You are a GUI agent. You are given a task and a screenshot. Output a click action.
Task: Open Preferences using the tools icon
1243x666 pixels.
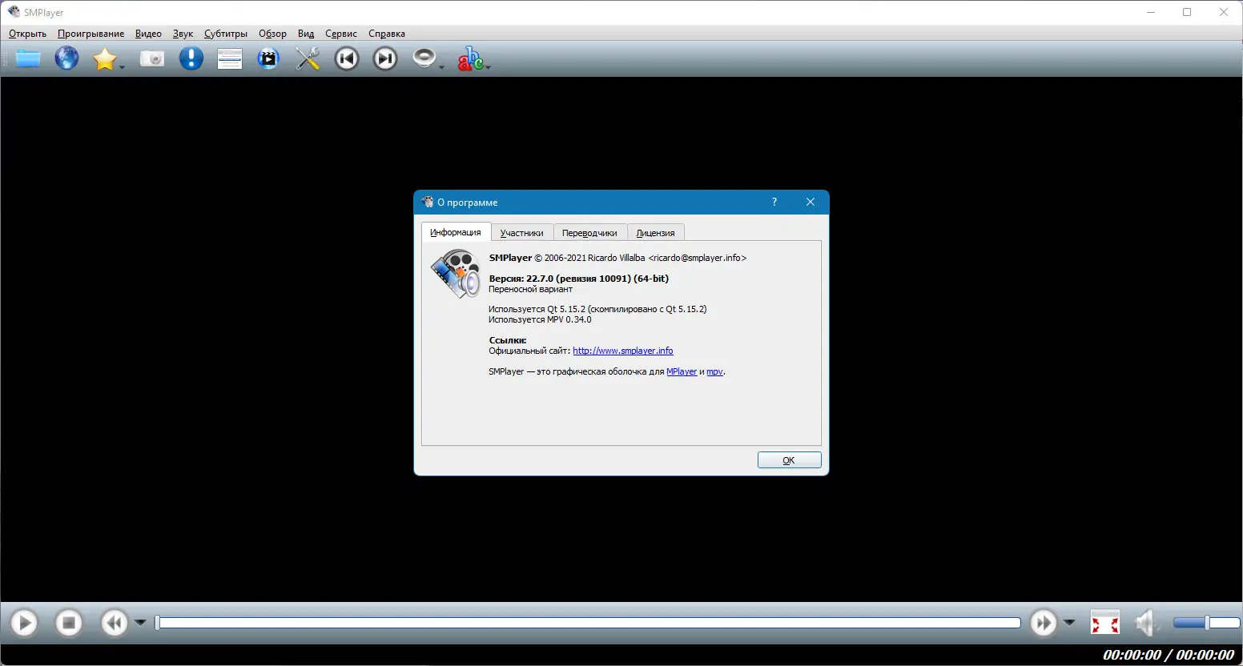click(307, 58)
